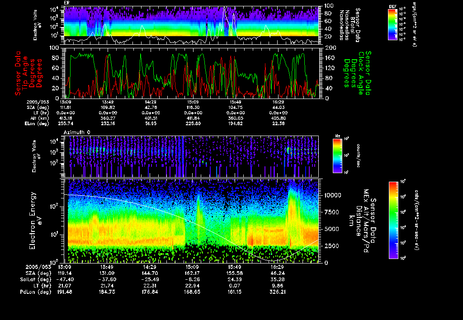Click local time value 21.74
The width and height of the screenshot is (463, 320).
click(x=108, y=286)
